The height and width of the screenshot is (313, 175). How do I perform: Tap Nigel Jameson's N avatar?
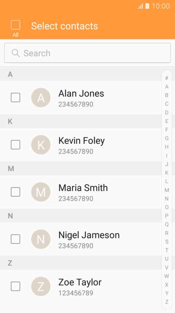pyautogui.click(x=41, y=239)
